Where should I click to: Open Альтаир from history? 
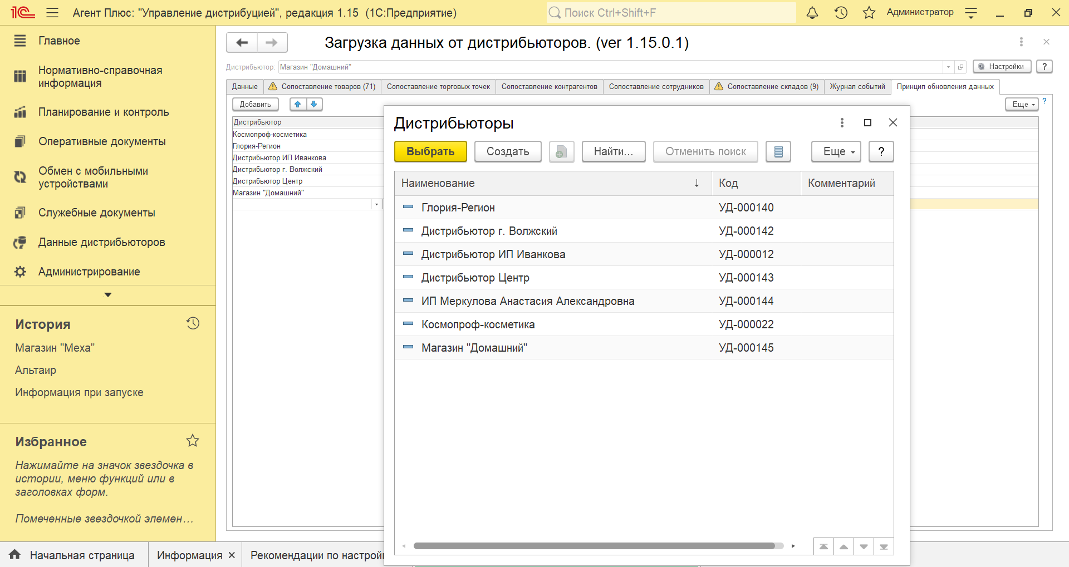point(36,370)
